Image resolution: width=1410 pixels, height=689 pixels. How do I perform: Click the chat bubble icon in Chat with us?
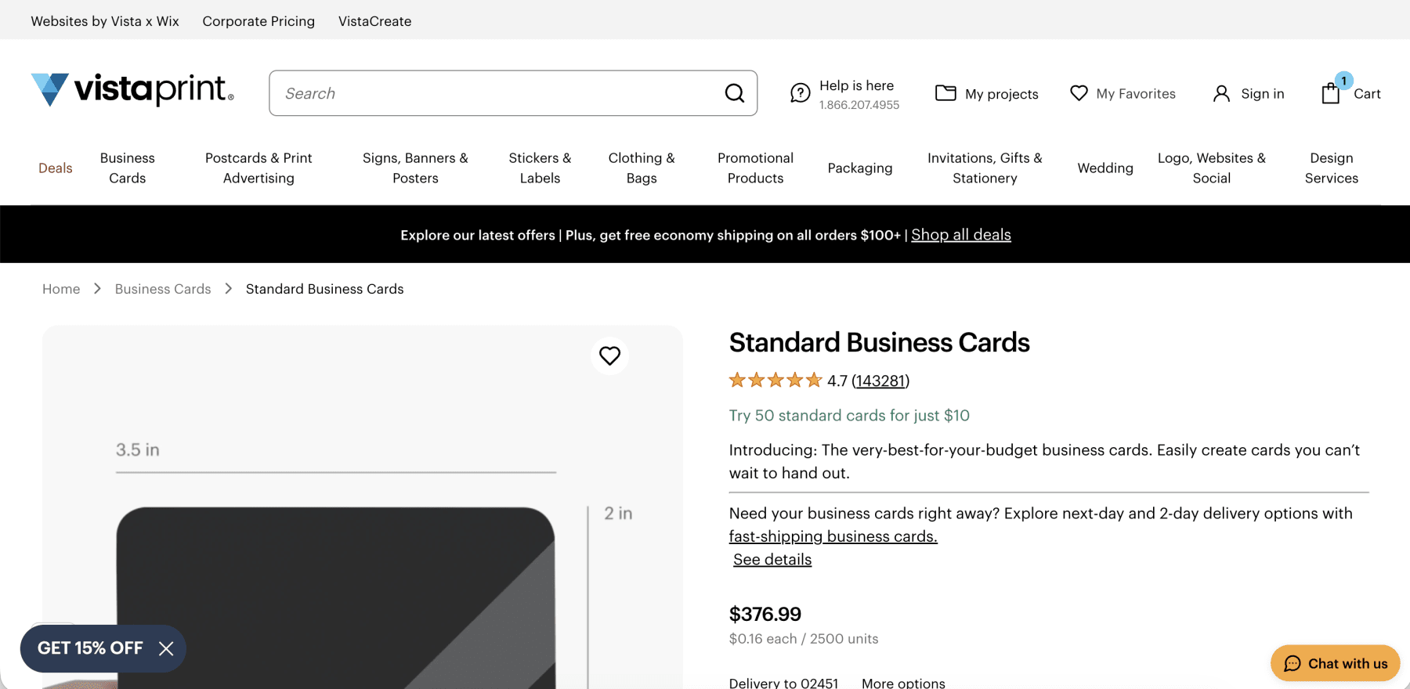[x=1292, y=664]
